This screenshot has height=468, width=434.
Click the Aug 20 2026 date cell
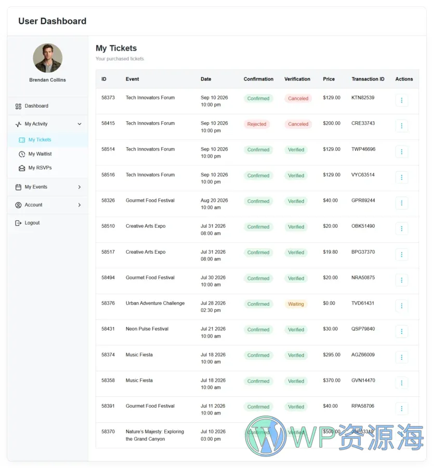(214, 204)
